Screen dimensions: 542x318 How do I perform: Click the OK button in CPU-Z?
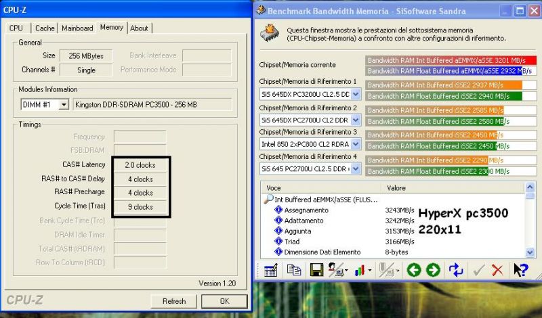pos(224,301)
